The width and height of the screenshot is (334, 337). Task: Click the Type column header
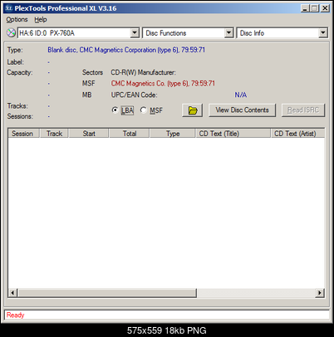pyautogui.click(x=173, y=134)
